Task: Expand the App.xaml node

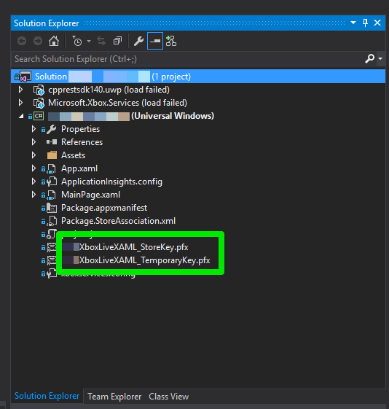Action: (34, 168)
